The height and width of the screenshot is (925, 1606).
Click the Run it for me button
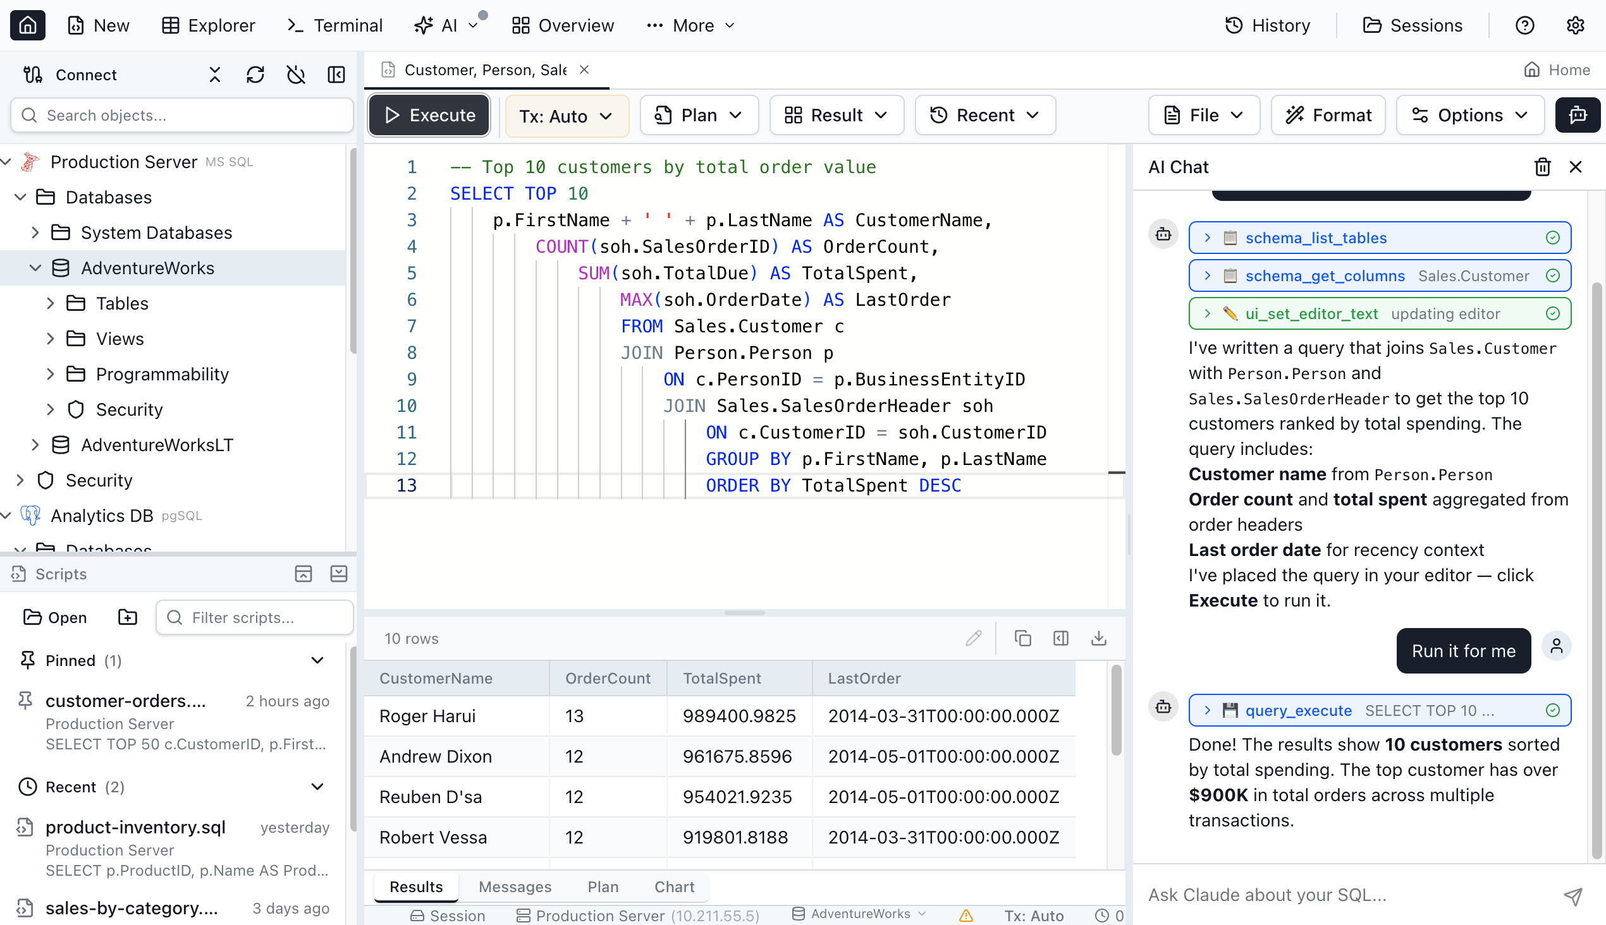(x=1463, y=651)
